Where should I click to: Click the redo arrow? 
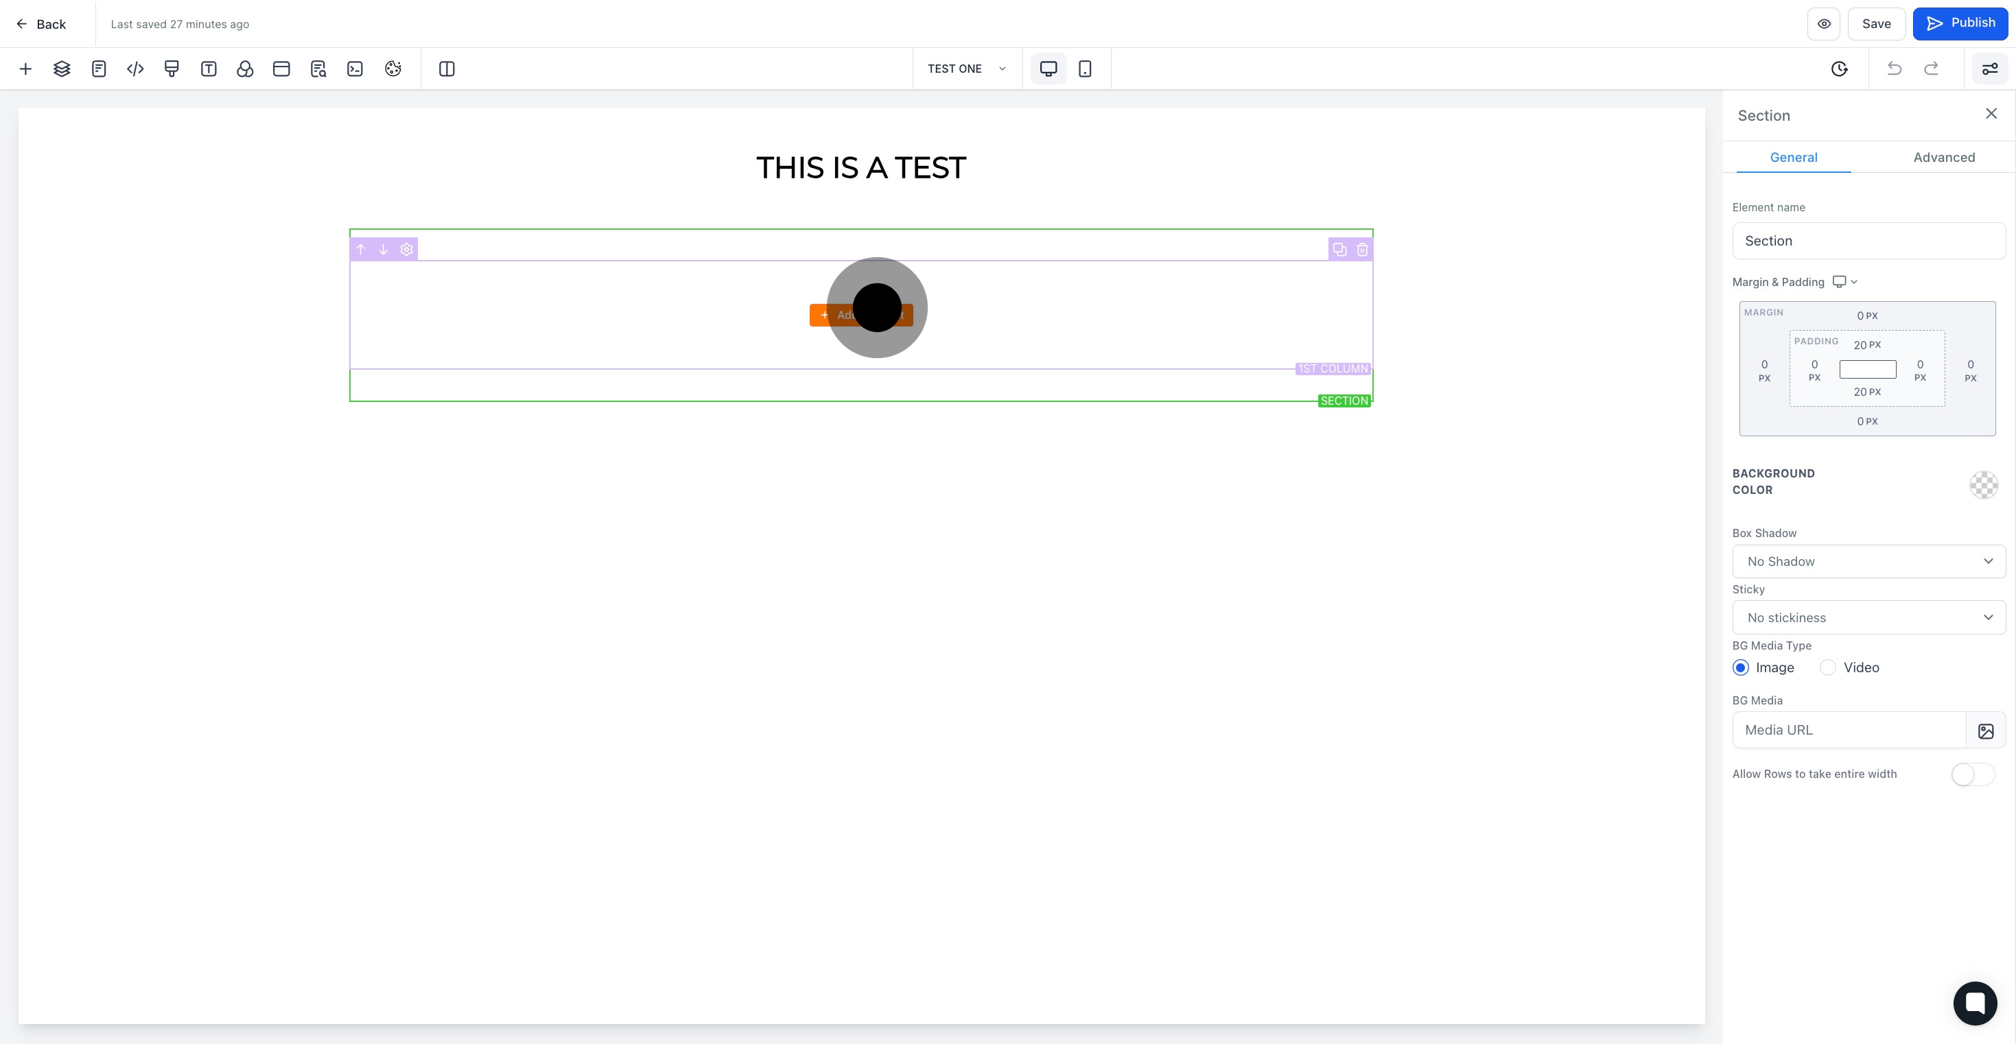1932,69
